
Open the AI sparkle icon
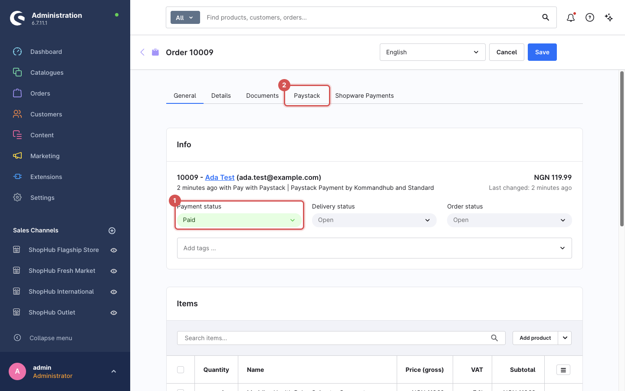click(609, 17)
